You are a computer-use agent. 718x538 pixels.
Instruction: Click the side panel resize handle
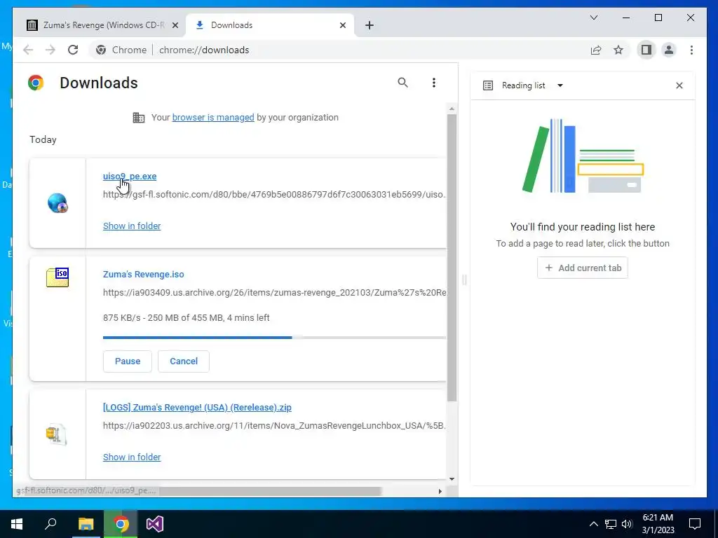click(464, 280)
